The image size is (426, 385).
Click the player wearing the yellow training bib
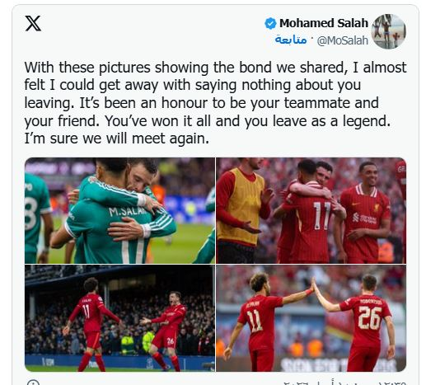click(x=243, y=212)
